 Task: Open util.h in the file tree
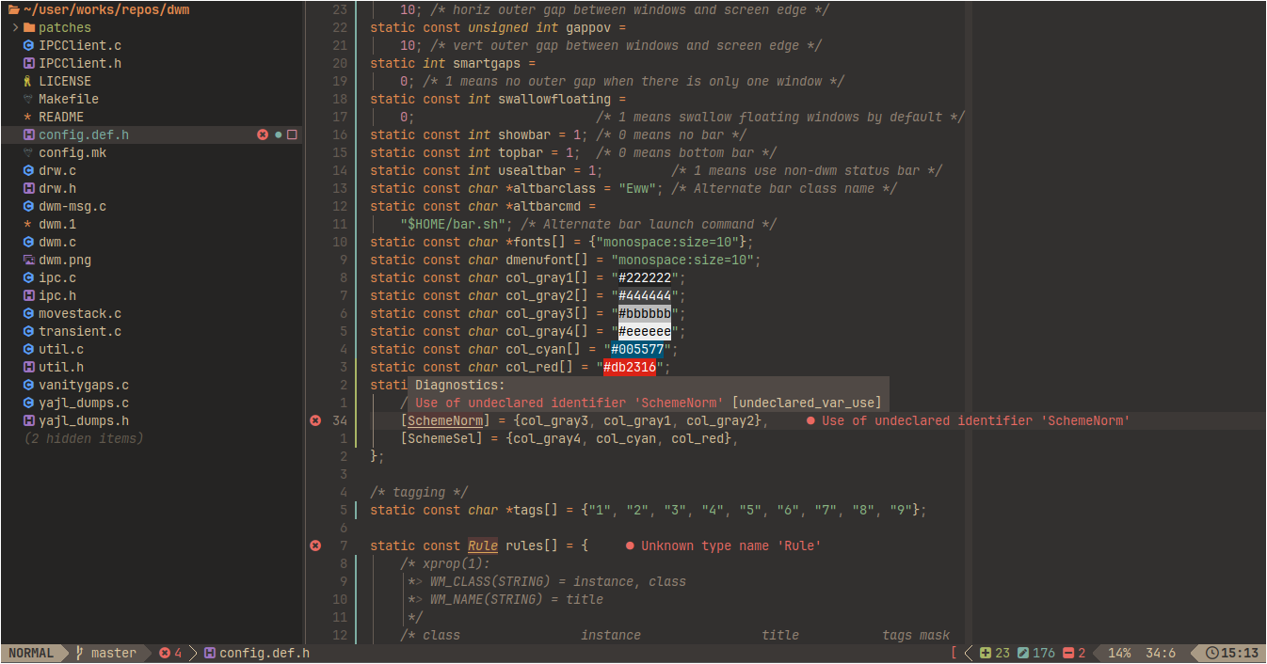[61, 367]
